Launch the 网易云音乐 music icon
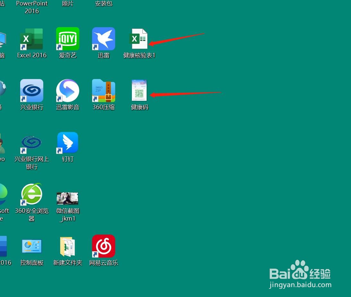The width and height of the screenshot is (351, 297). pos(103,246)
